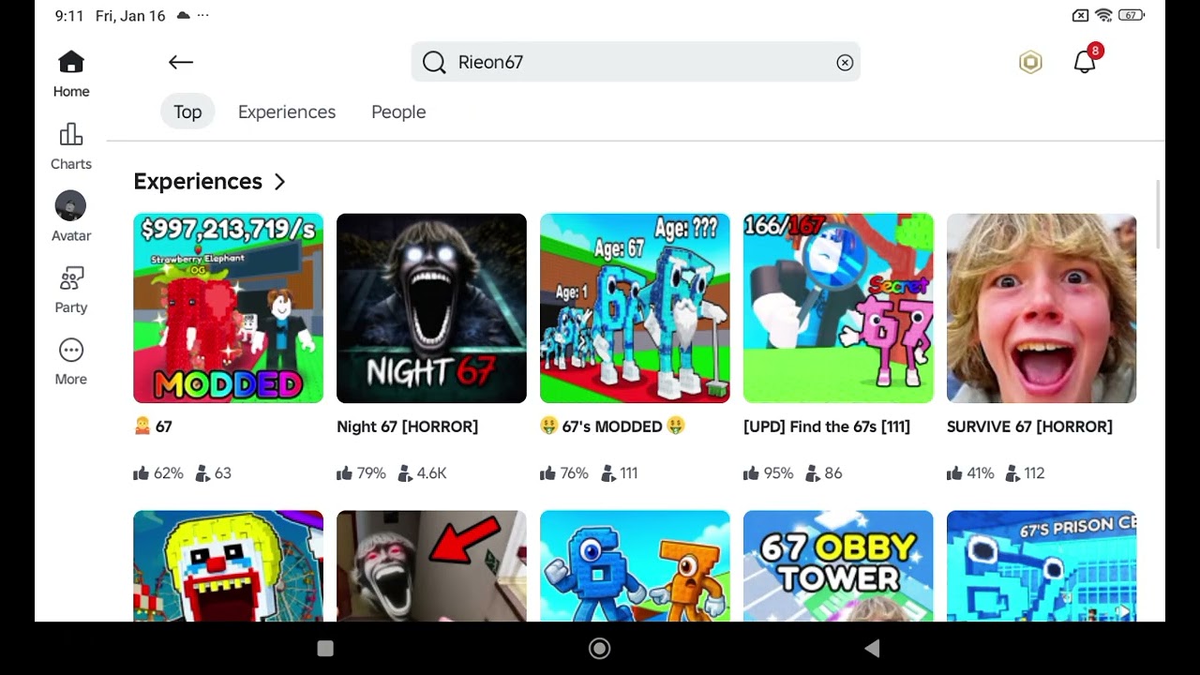Click the 79% like rating
Screen dimensions: 1200x675
tap(362, 473)
